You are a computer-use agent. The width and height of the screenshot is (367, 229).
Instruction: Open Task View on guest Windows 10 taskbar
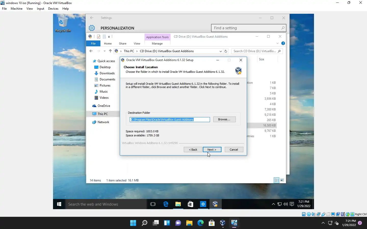[153, 204]
